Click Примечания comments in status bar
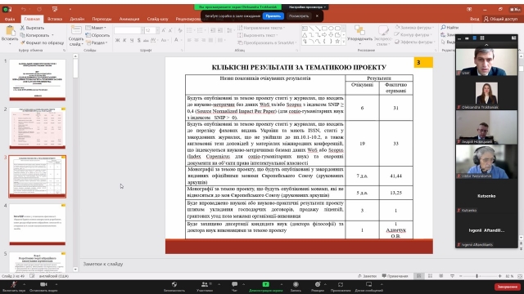Viewport: 524px width, 294px height. [395, 276]
